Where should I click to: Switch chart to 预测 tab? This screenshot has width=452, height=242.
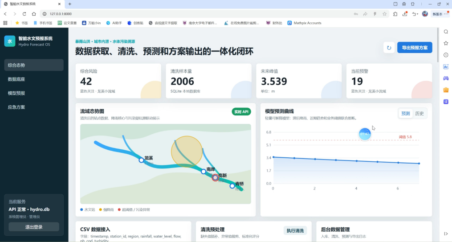[x=406, y=114]
